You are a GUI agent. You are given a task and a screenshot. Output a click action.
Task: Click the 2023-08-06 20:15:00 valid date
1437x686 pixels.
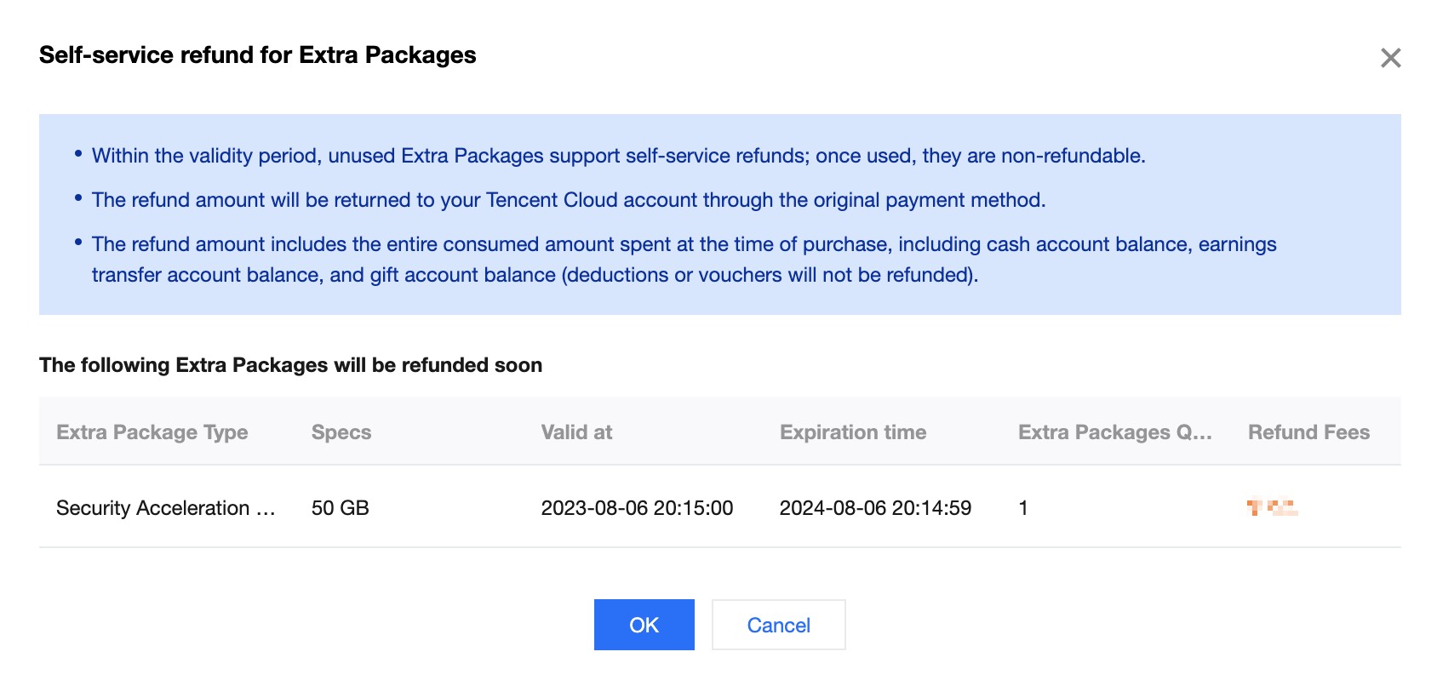pos(637,508)
